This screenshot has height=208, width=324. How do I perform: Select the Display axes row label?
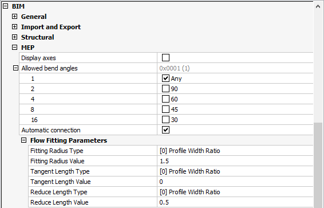click(39, 58)
